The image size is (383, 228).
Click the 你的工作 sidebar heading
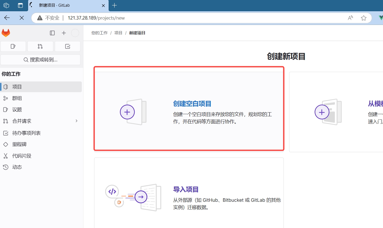click(11, 74)
